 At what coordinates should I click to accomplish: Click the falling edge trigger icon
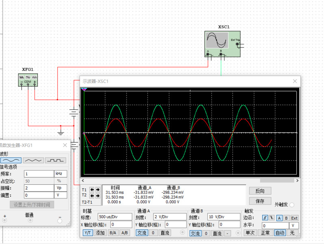tap(272, 218)
